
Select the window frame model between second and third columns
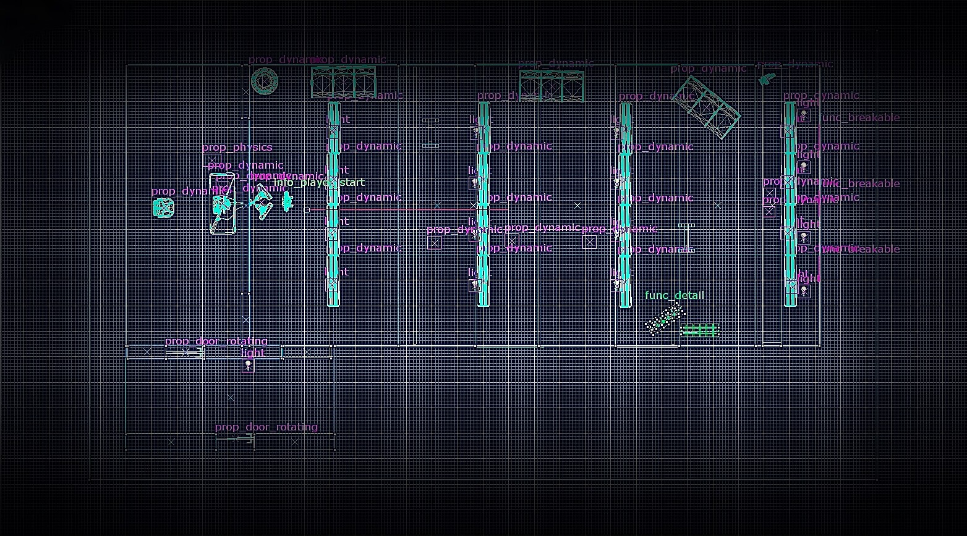[x=552, y=86]
